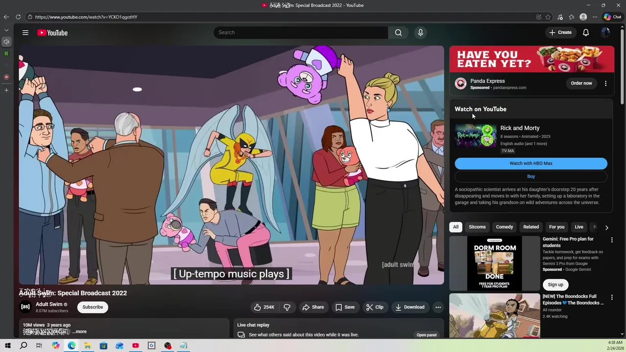Open the YouTube account avatar menu
This screenshot has height=352, width=626.
(605, 33)
